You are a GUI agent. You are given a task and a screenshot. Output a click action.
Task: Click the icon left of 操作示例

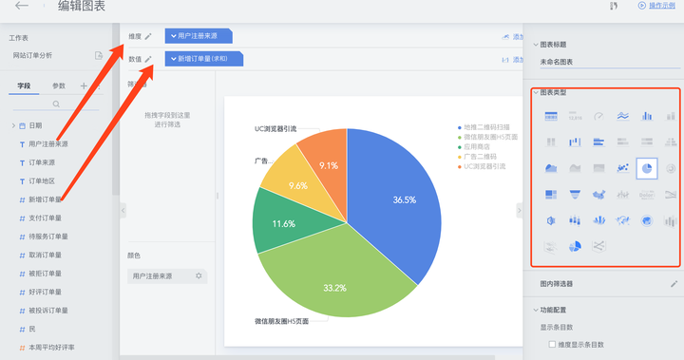pyautogui.click(x=642, y=6)
